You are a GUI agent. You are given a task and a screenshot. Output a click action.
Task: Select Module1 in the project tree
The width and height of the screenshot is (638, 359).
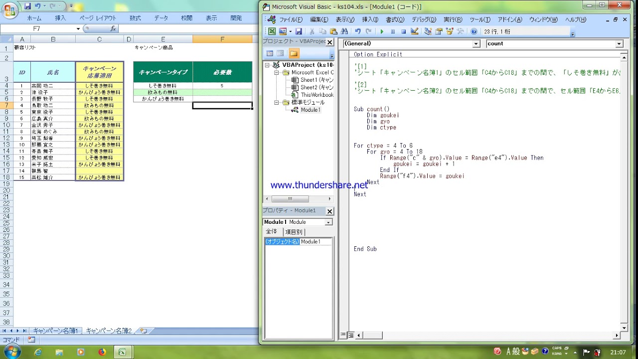pos(310,110)
